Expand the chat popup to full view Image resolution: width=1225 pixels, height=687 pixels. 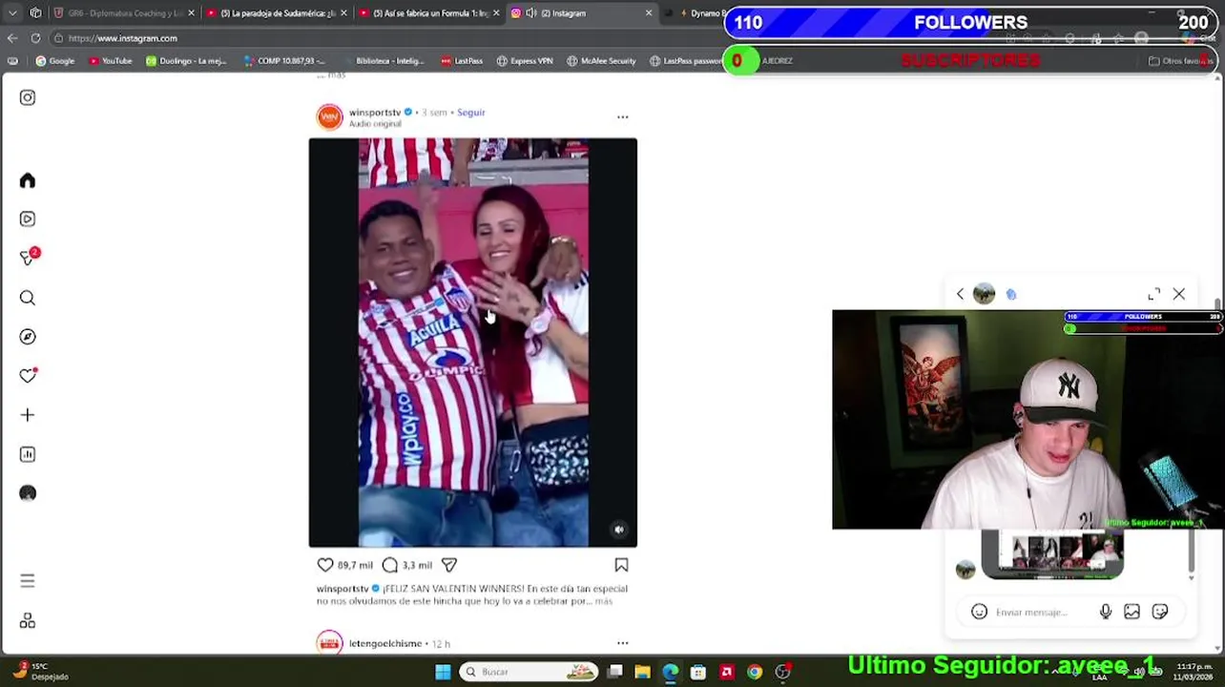coord(1153,294)
